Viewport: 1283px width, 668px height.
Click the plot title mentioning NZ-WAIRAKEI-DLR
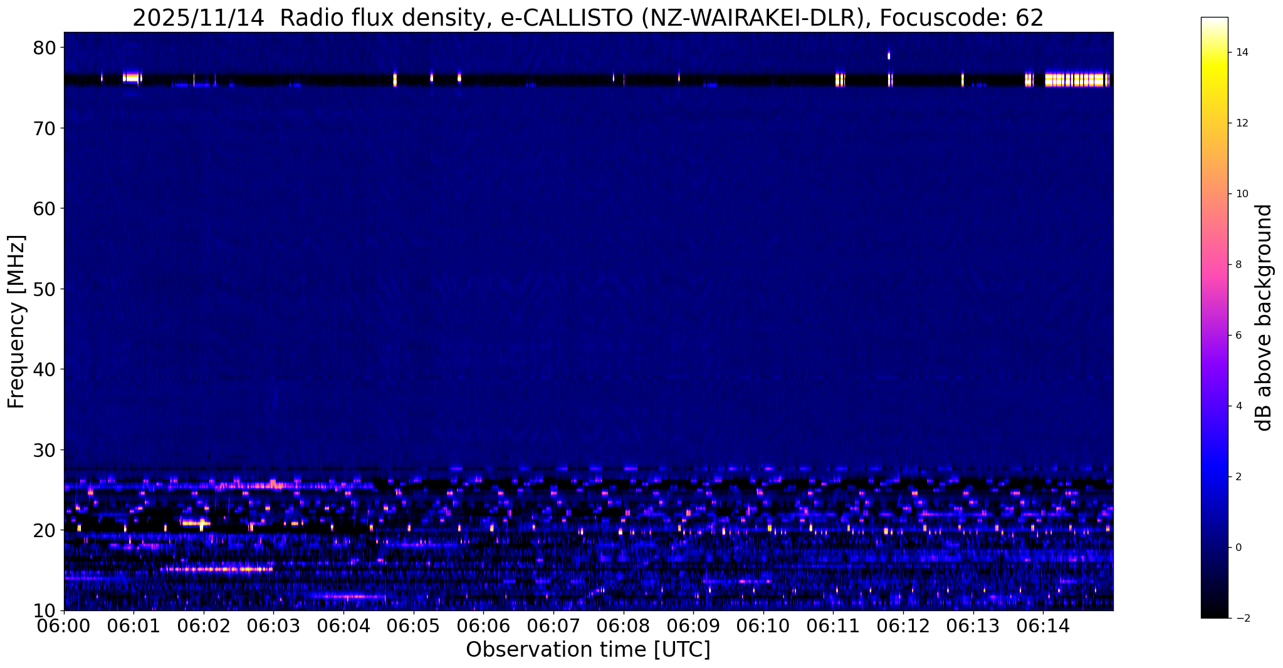pyautogui.click(x=588, y=18)
